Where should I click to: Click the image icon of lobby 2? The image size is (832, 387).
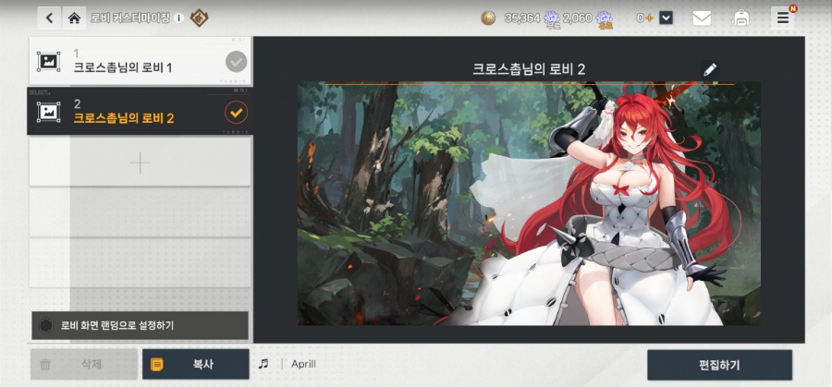tap(48, 112)
